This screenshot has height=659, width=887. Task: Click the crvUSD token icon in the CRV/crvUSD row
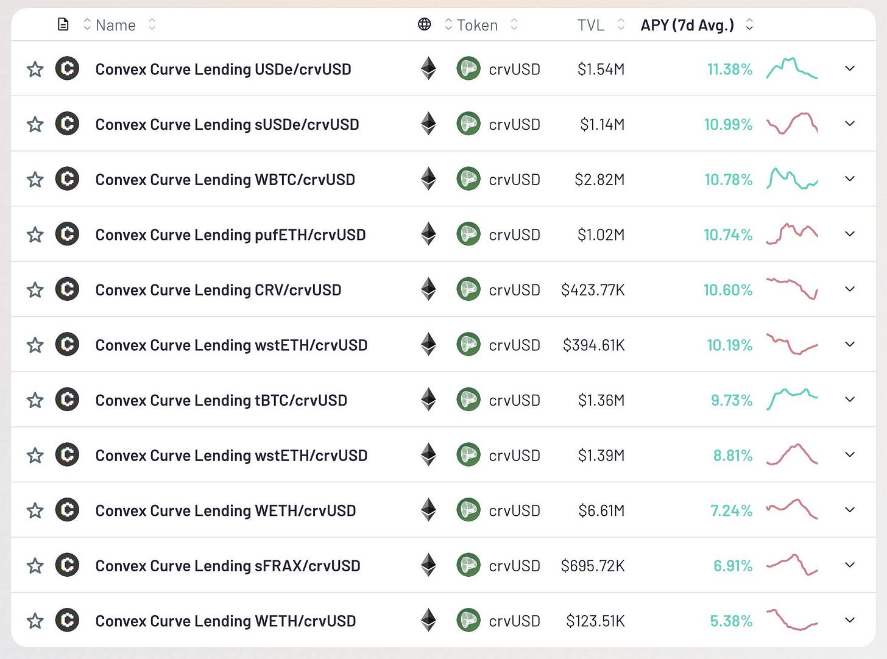tap(468, 289)
